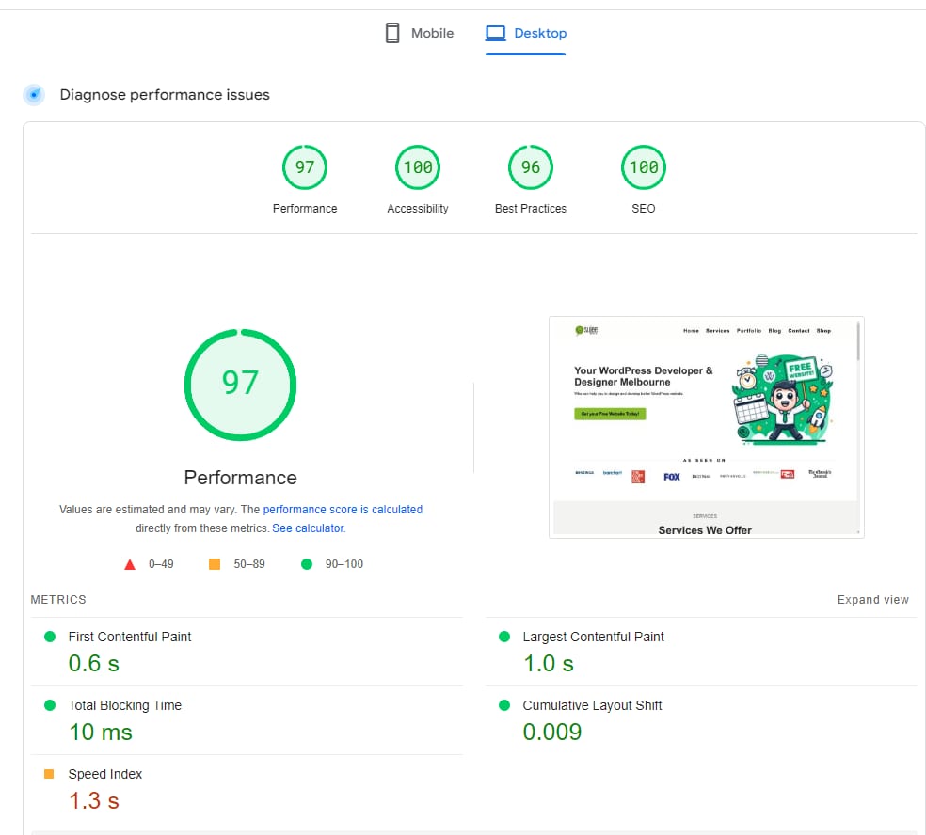The height and width of the screenshot is (835, 926).
Task: Click the Cumulative Layout Shift metric label
Action: pyautogui.click(x=592, y=705)
